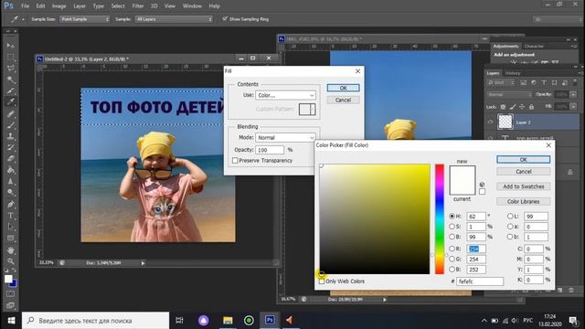
Task: Open the File menu
Action: (25, 6)
